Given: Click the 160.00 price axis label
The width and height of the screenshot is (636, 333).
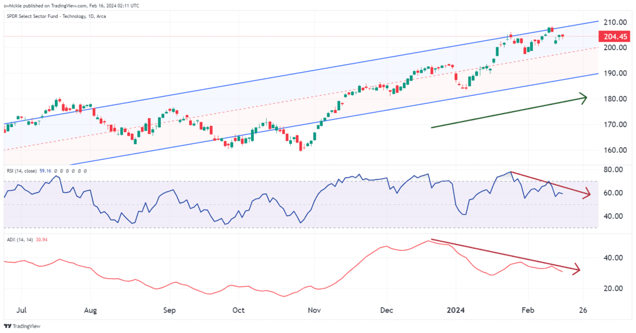Looking at the screenshot, I should [x=614, y=150].
